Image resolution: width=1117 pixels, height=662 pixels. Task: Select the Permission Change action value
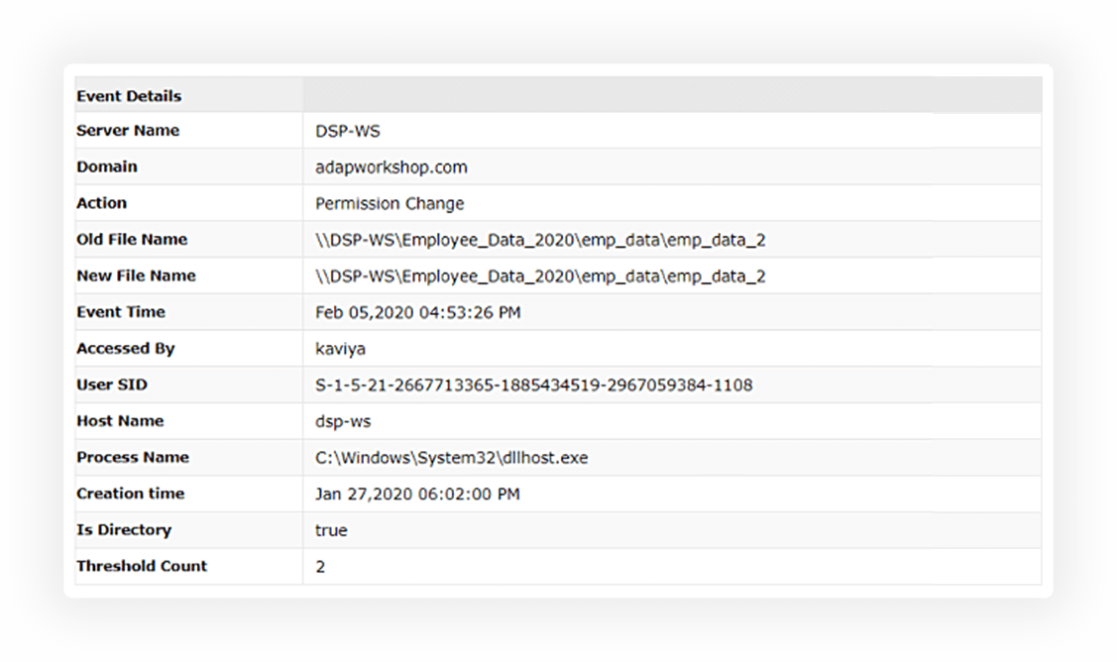pyautogui.click(x=389, y=204)
